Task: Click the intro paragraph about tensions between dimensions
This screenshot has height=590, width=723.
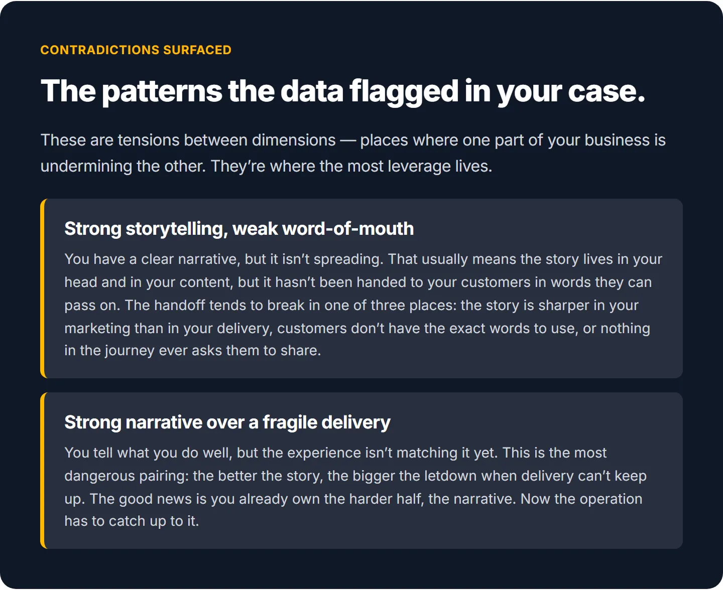Action: point(353,153)
